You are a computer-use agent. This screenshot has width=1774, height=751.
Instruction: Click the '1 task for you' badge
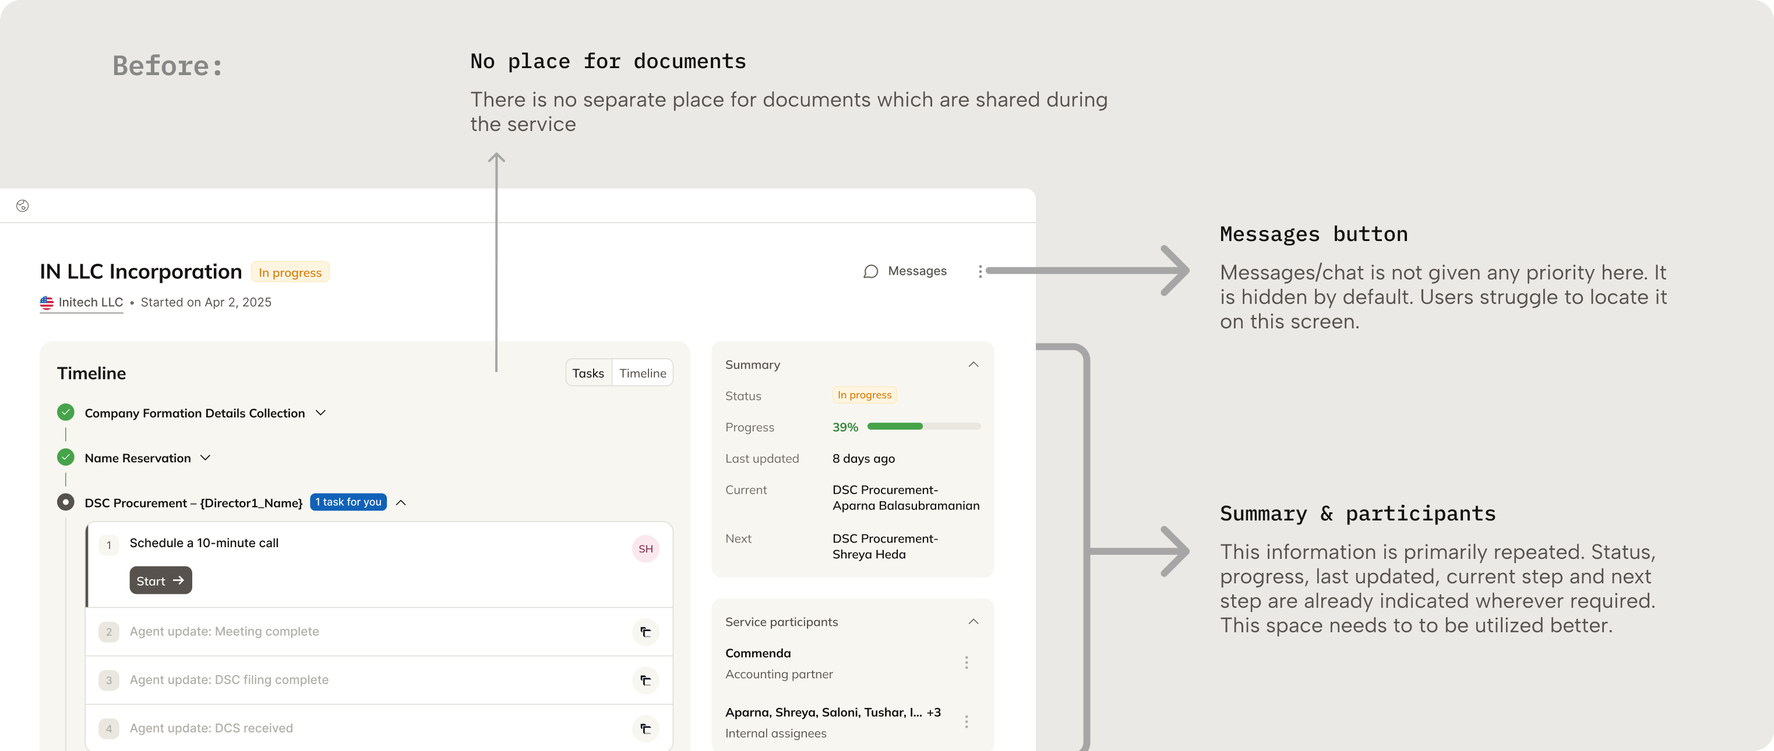pyautogui.click(x=348, y=502)
